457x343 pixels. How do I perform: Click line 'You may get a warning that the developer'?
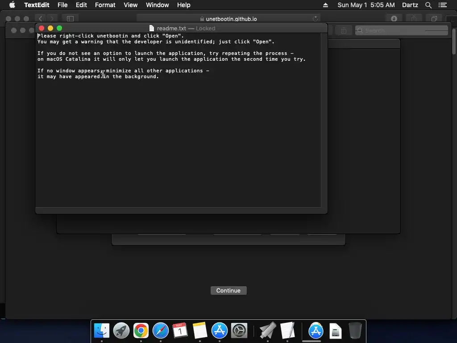pyautogui.click(x=156, y=42)
